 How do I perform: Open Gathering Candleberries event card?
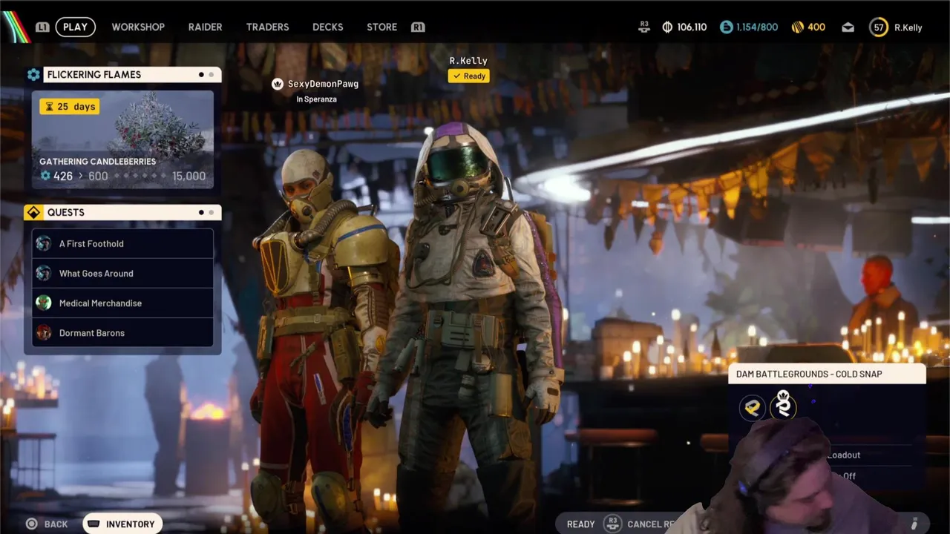click(x=122, y=139)
